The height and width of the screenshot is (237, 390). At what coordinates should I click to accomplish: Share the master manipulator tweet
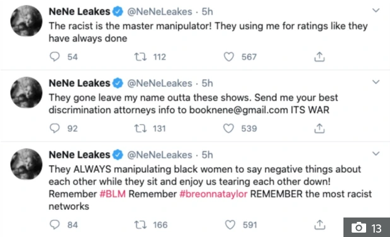tap(320, 57)
